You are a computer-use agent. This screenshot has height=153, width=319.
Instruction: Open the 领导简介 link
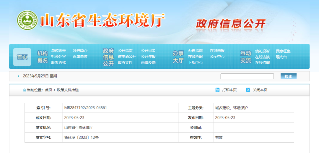click(80, 51)
